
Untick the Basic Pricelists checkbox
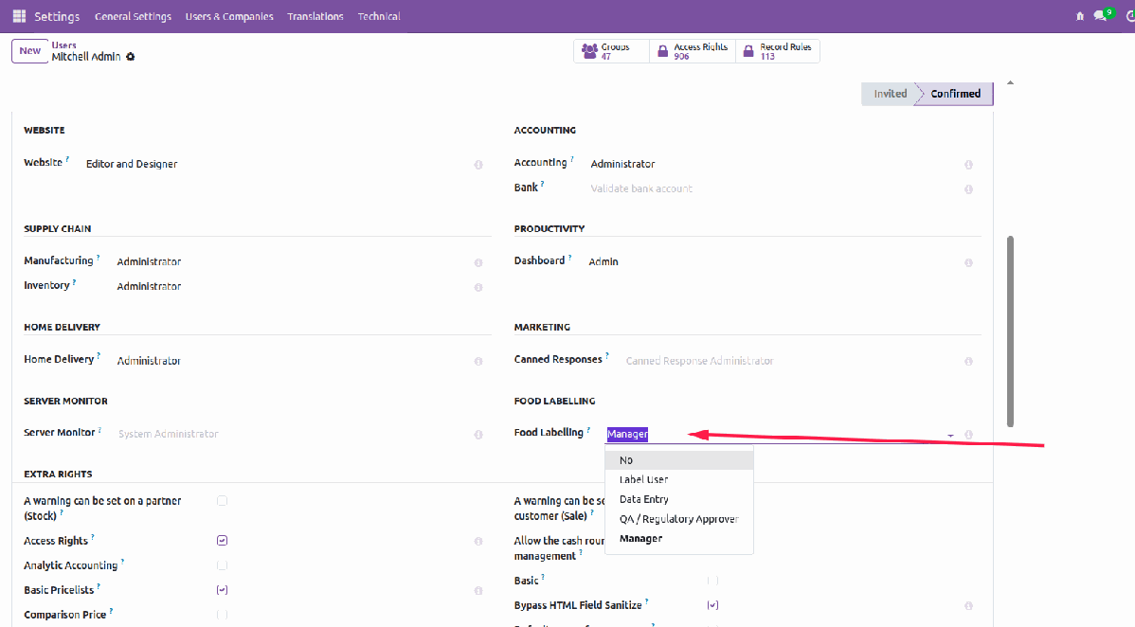[223, 590]
